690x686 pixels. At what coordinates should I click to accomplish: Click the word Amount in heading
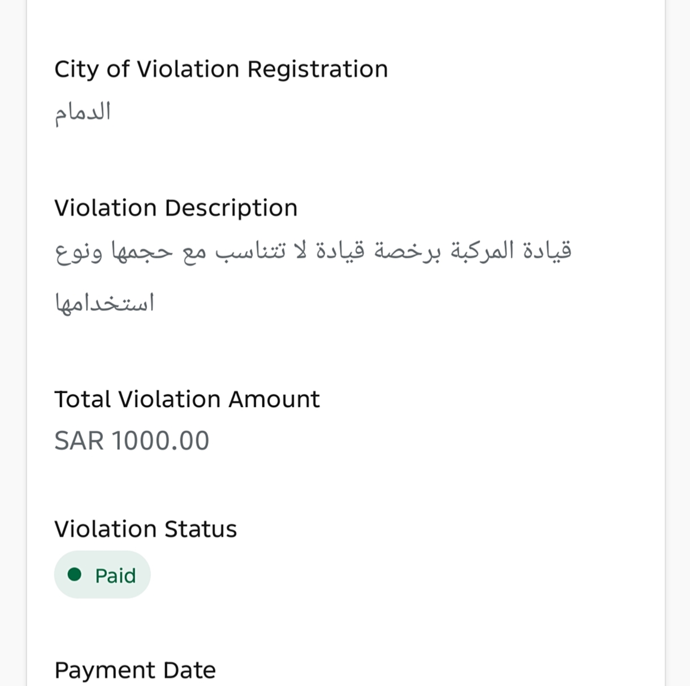point(274,400)
